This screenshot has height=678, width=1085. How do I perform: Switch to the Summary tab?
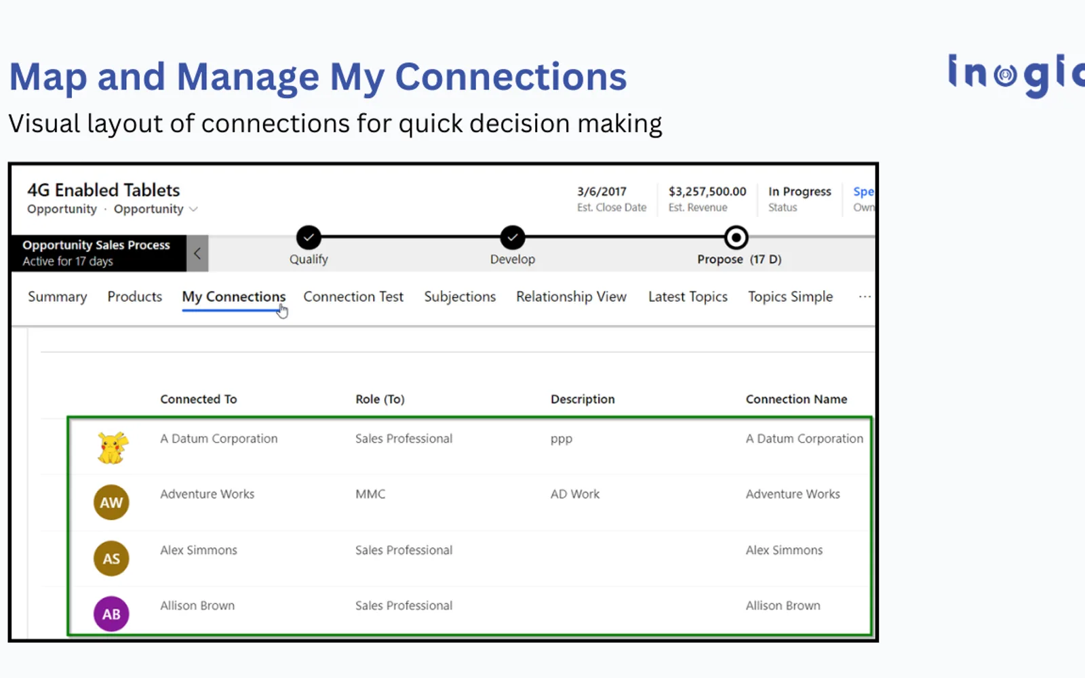(58, 297)
